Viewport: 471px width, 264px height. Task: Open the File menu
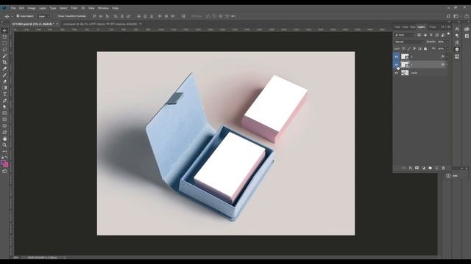tap(13, 8)
